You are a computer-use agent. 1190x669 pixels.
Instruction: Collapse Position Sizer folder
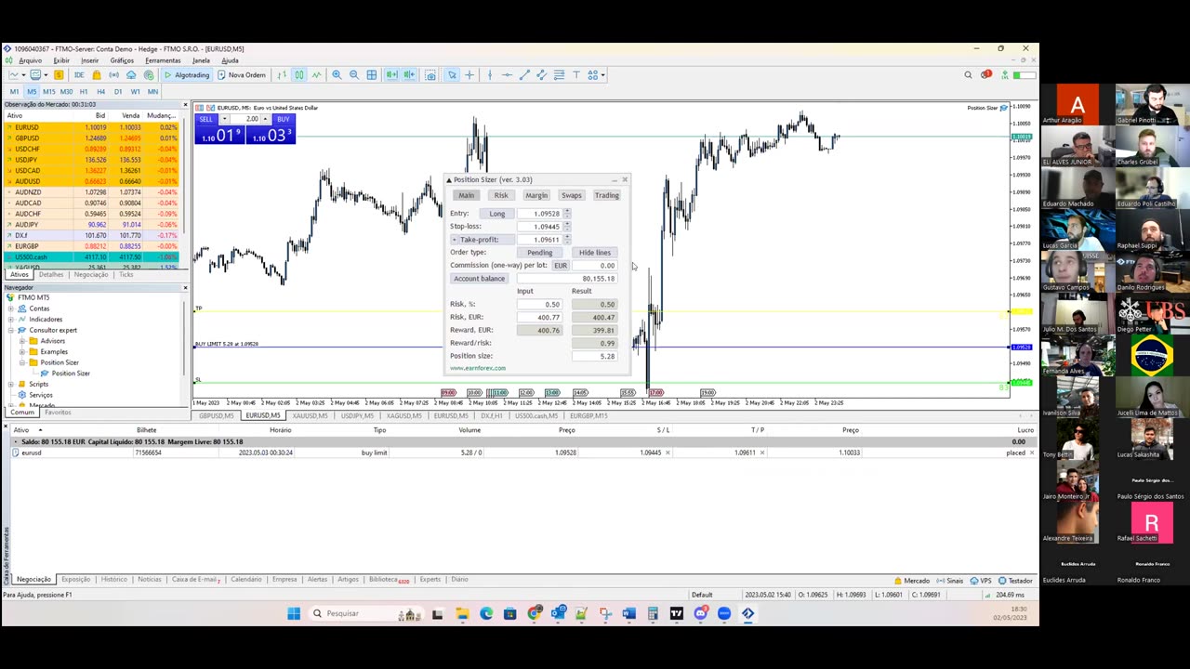21,362
